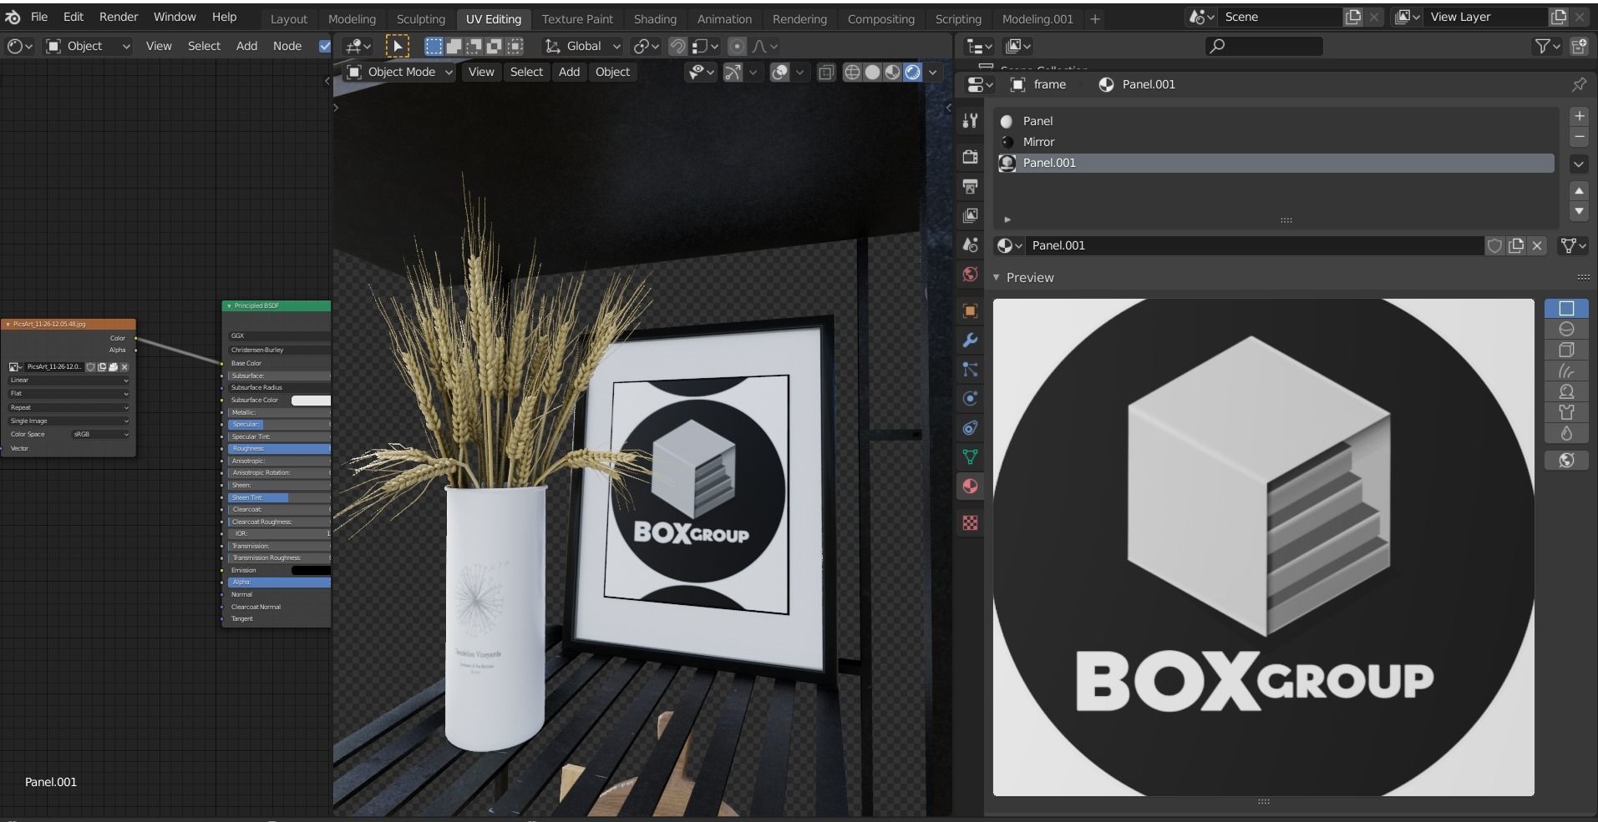The height and width of the screenshot is (822, 1598).
Task: Open the Material Properties tab
Action: (x=970, y=487)
